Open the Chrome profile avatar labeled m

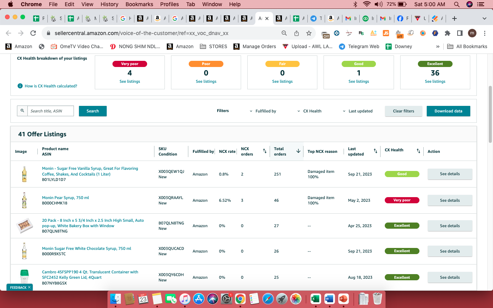(472, 33)
